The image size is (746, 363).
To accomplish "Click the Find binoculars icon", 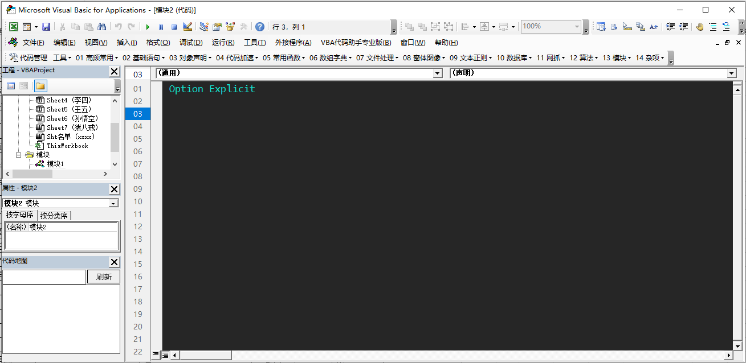I will point(102,27).
